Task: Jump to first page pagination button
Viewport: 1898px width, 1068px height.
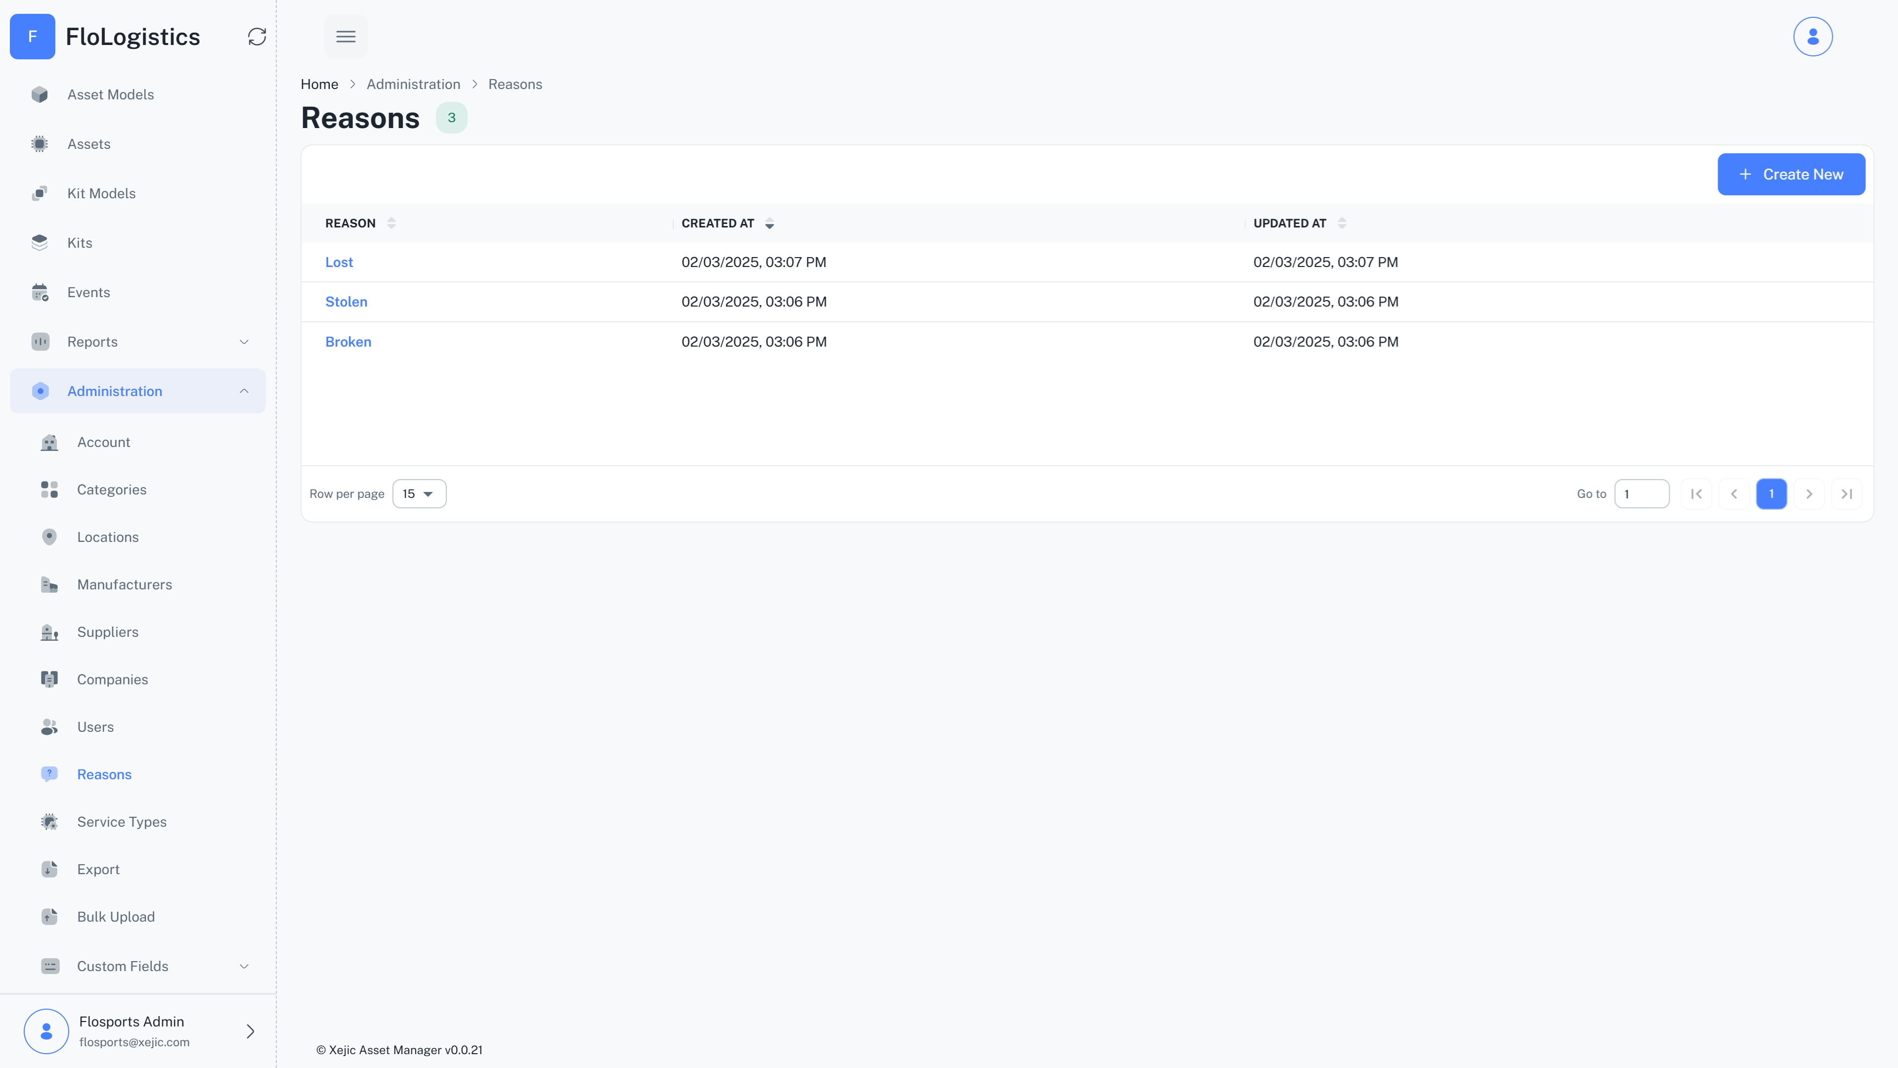Action: coord(1696,494)
